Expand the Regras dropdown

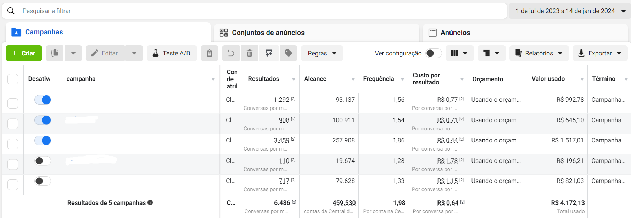pos(322,53)
